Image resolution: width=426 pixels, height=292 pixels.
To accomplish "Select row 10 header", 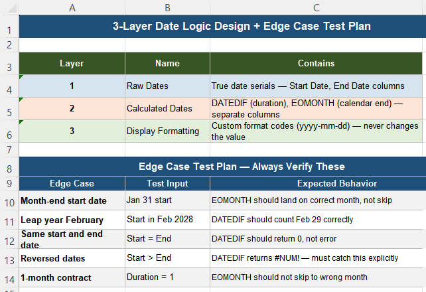I will point(9,200).
